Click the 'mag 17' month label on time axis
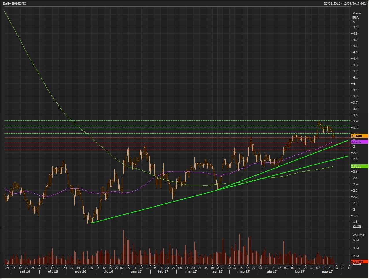 243,271
